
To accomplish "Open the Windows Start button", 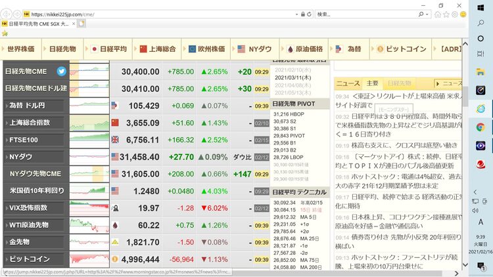I will (481, 8).
